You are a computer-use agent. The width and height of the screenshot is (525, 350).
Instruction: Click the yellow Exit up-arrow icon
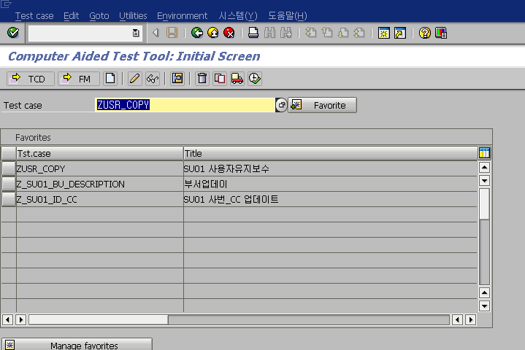pos(213,33)
